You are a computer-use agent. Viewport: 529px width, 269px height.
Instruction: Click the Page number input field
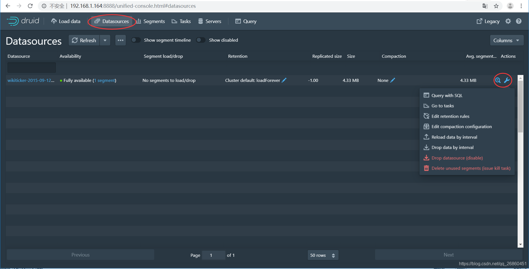213,255
